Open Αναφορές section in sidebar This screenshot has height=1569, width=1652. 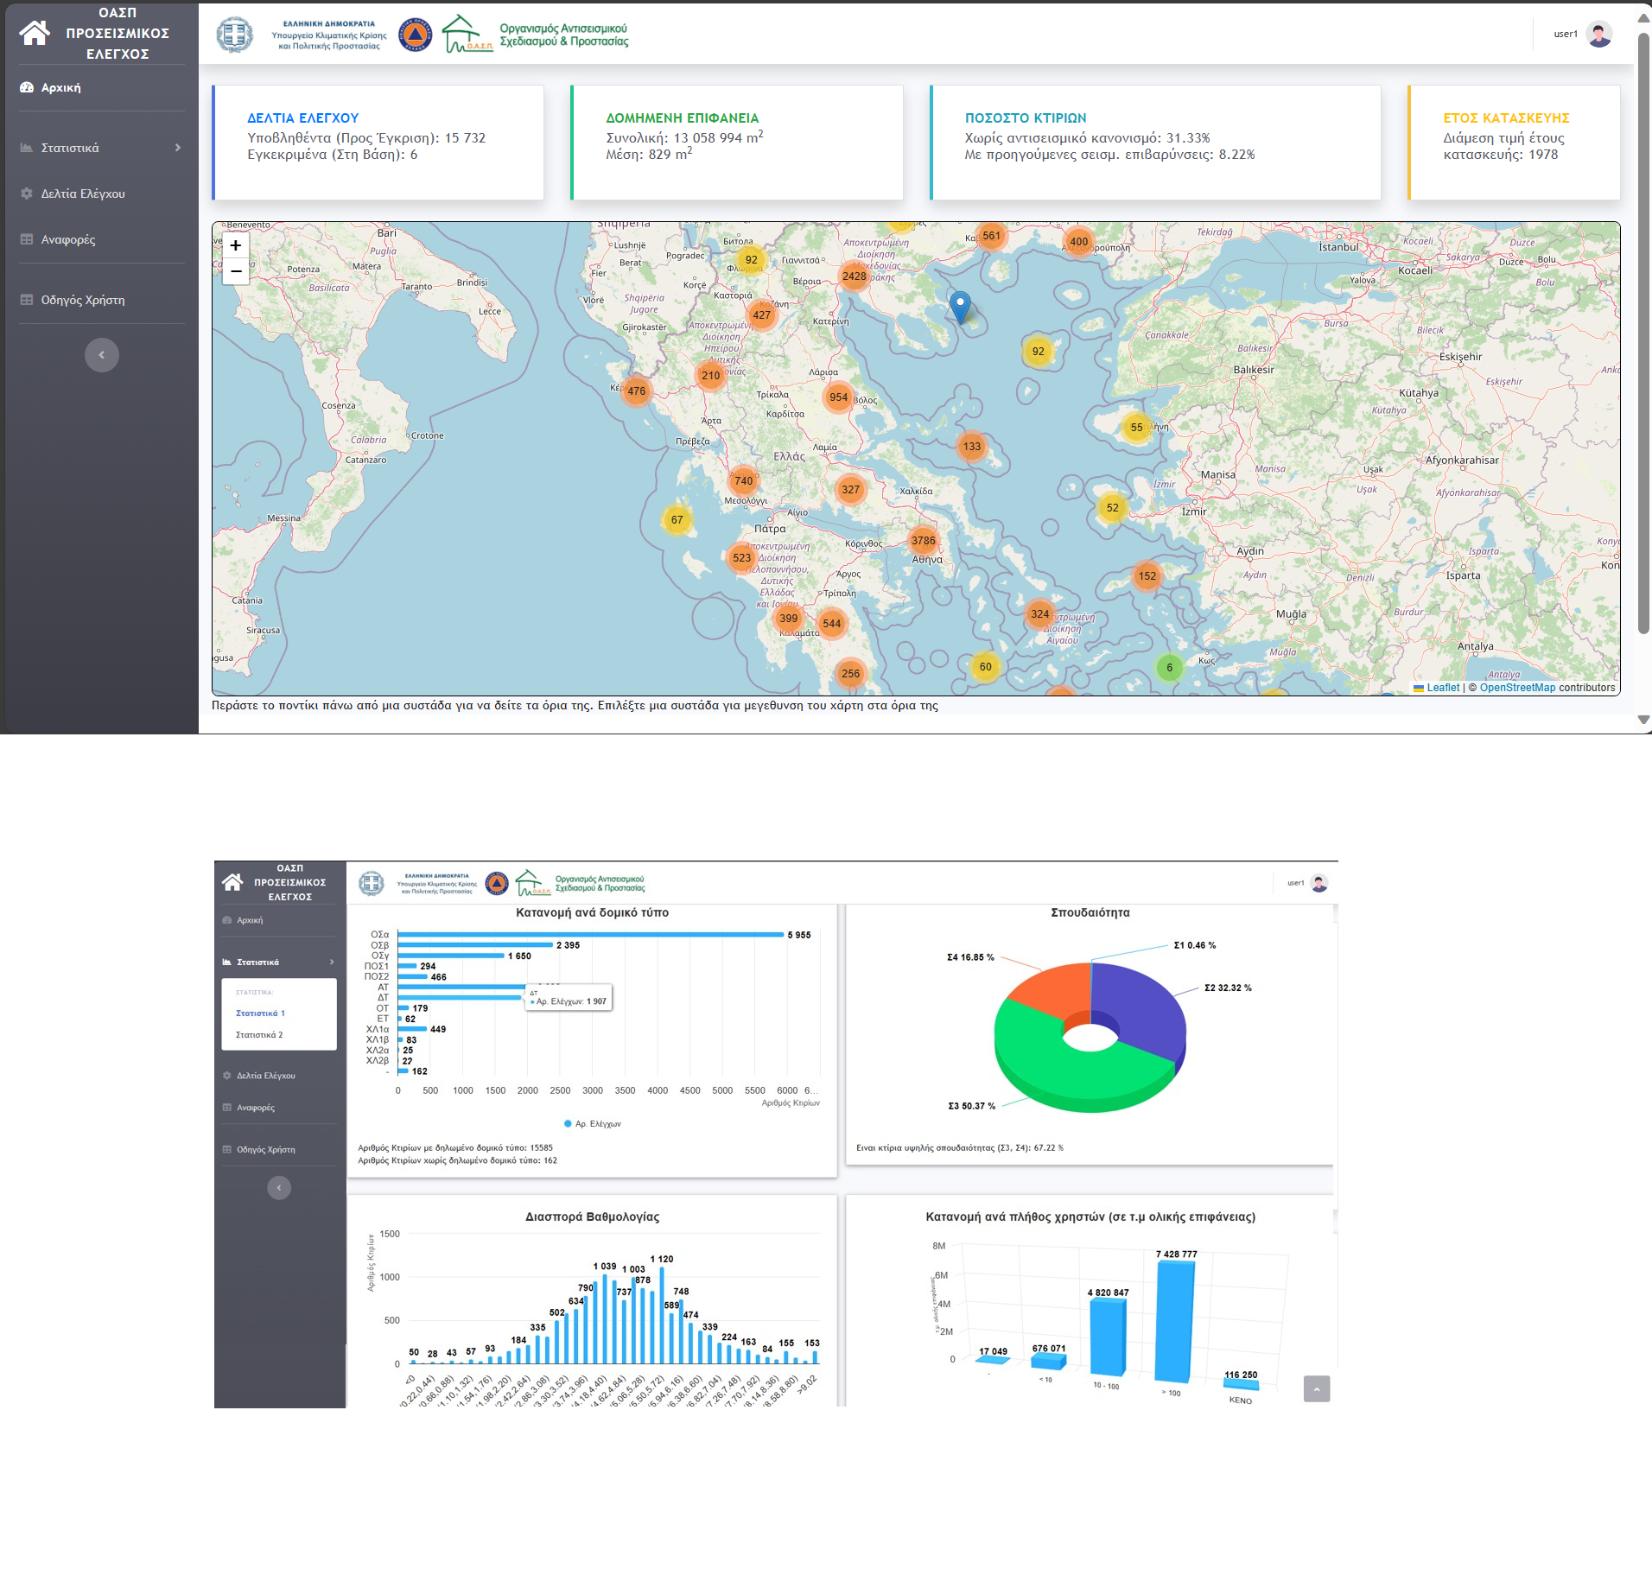68,239
